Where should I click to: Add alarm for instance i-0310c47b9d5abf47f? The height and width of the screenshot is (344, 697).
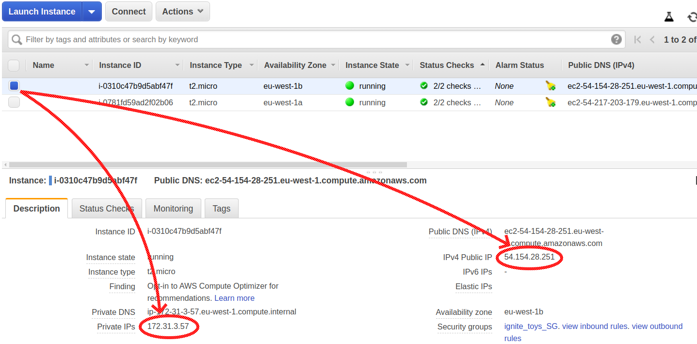point(551,86)
